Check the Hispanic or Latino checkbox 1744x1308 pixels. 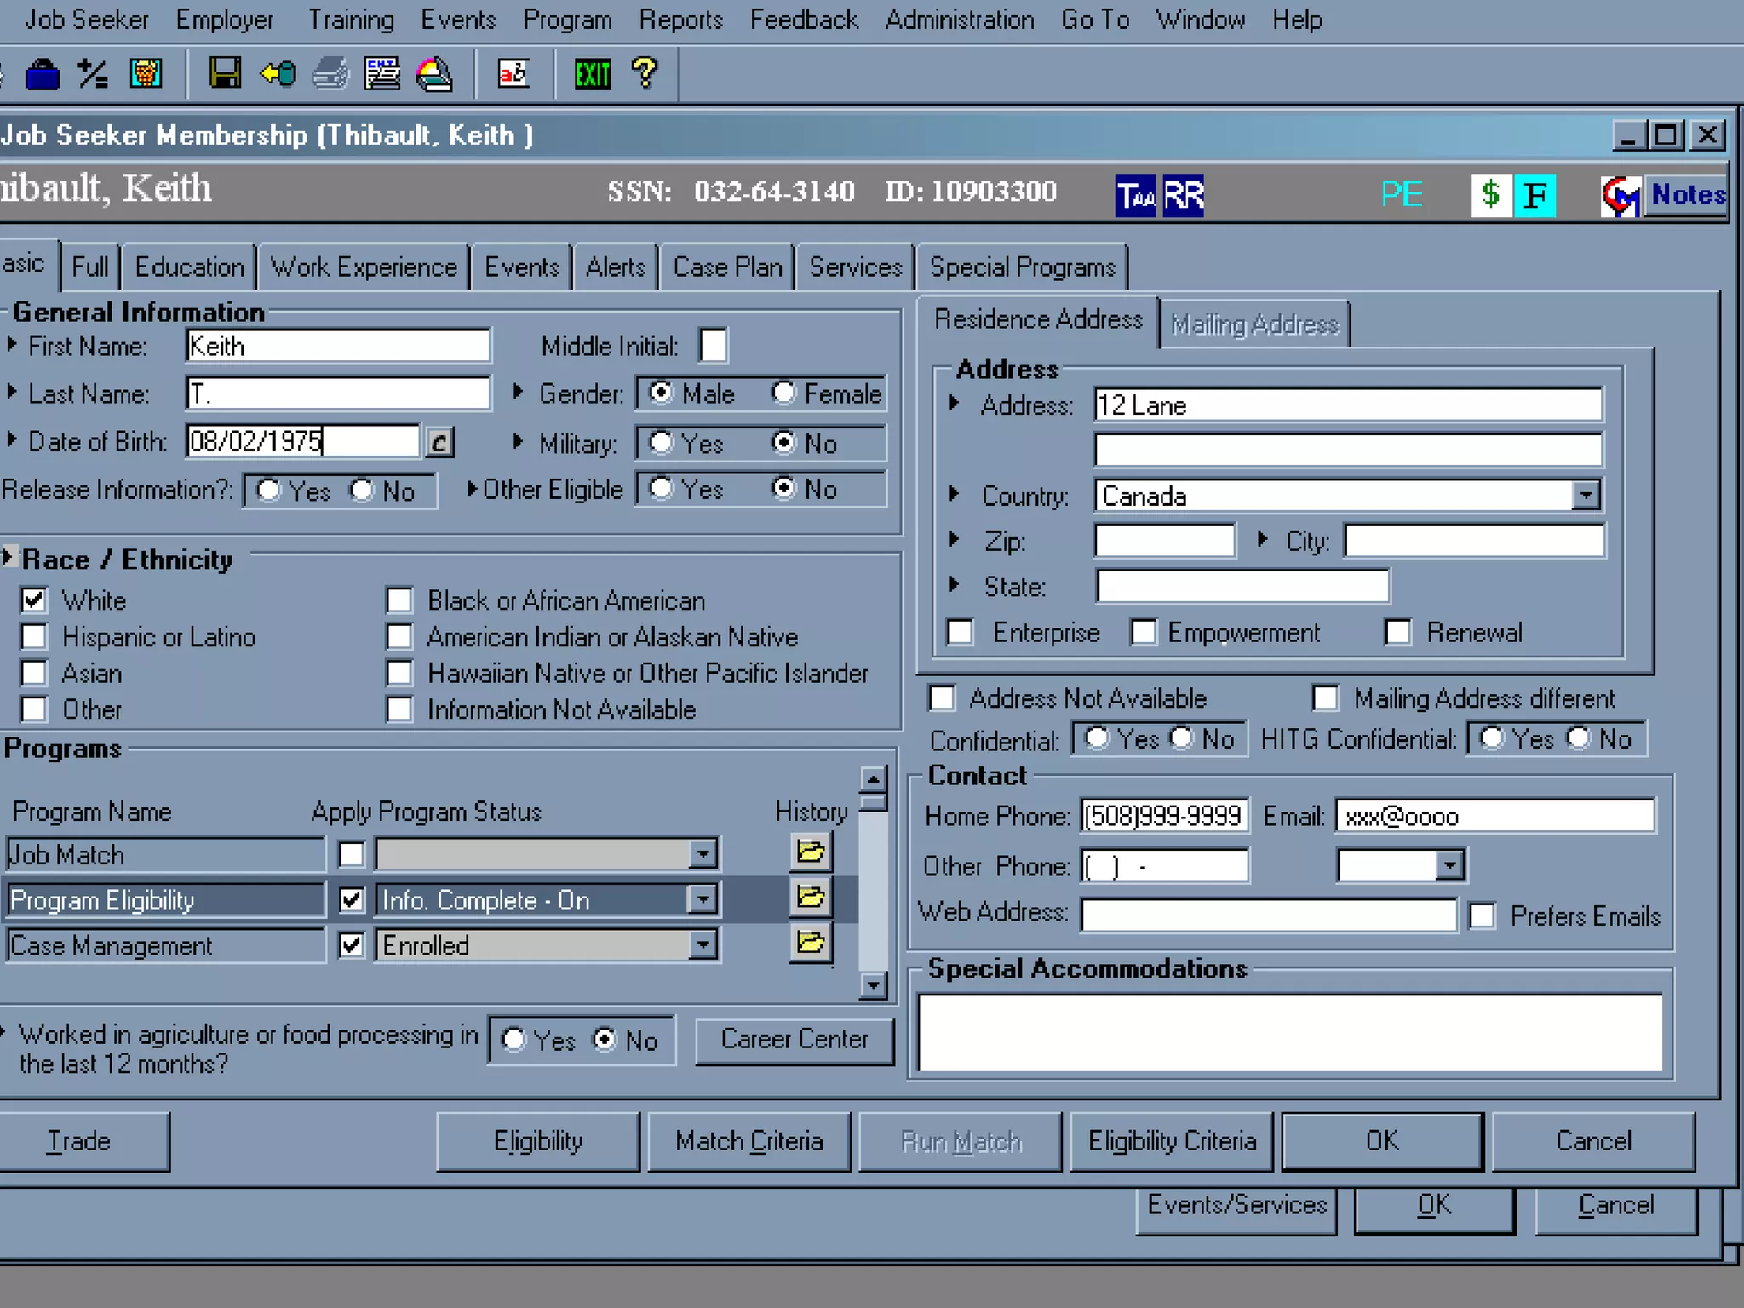click(34, 637)
